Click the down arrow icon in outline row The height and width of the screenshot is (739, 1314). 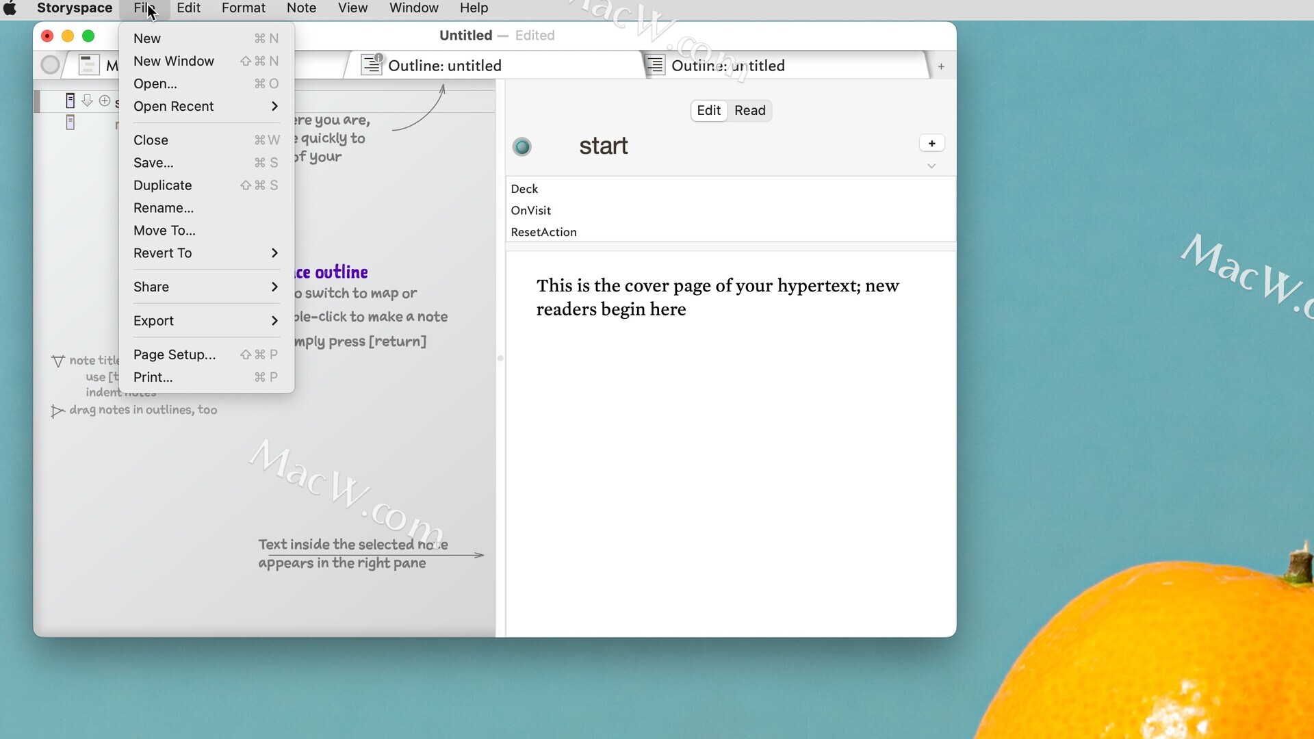87,101
